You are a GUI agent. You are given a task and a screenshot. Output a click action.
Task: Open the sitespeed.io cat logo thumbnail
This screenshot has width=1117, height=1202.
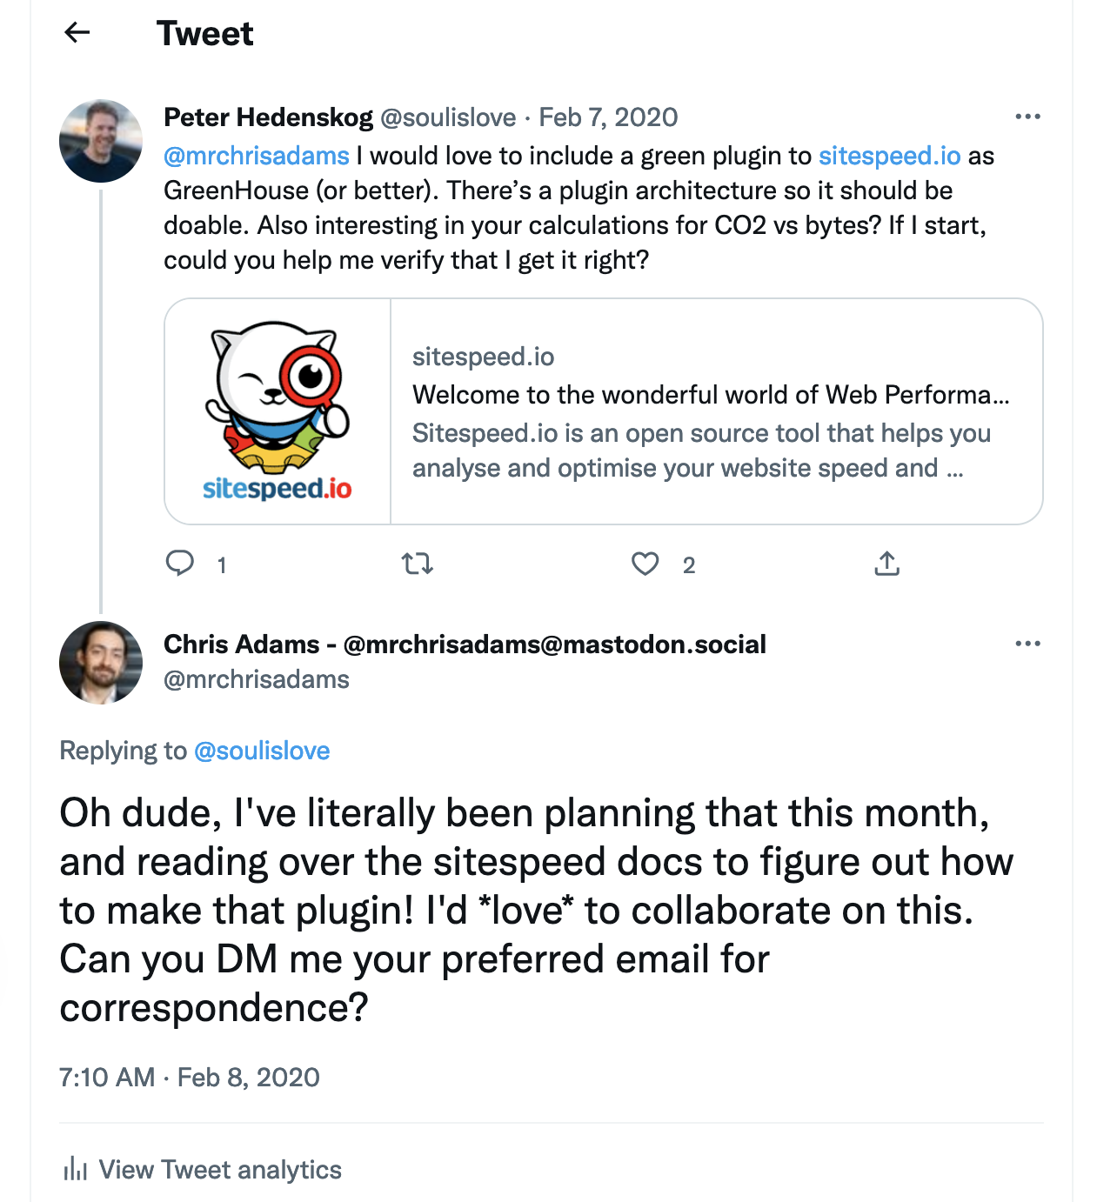click(278, 411)
